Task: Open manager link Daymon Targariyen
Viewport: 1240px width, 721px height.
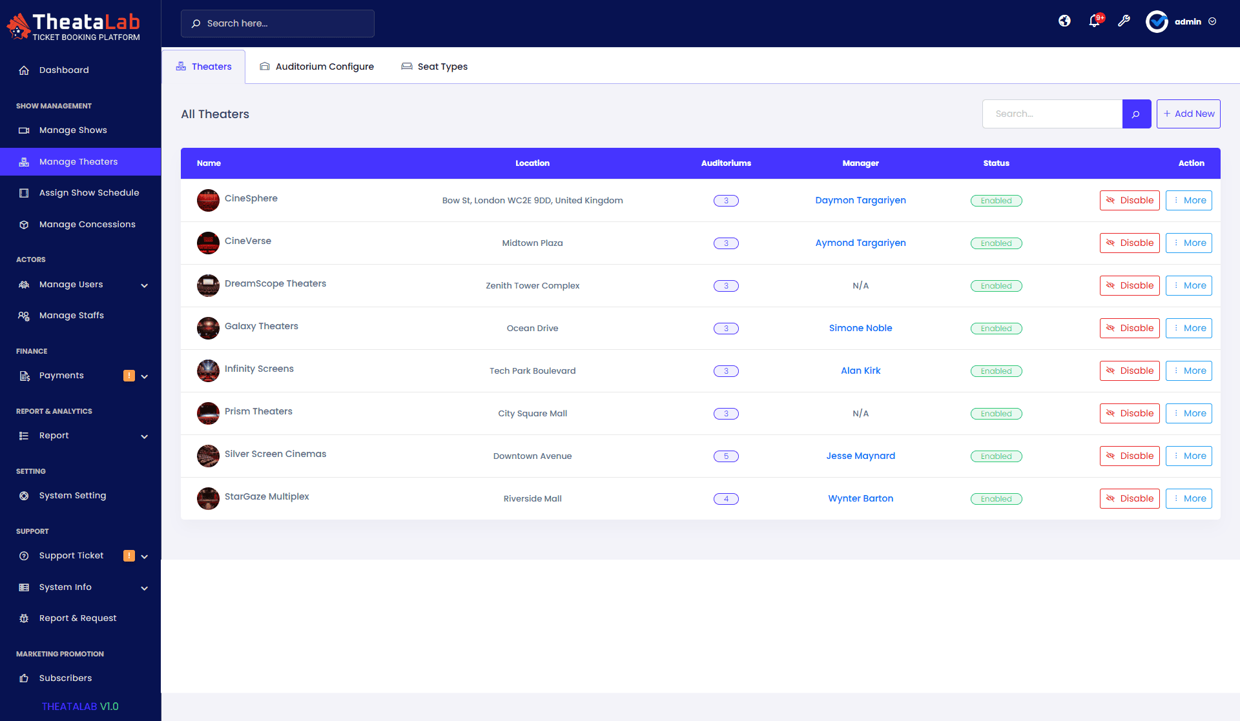Action: pos(860,201)
